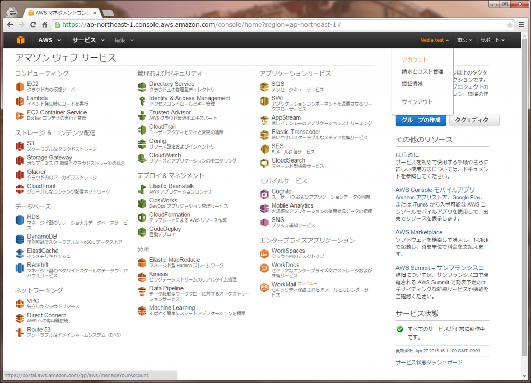Open the Elastic Beanstalk icon

pyautogui.click(x=142, y=189)
